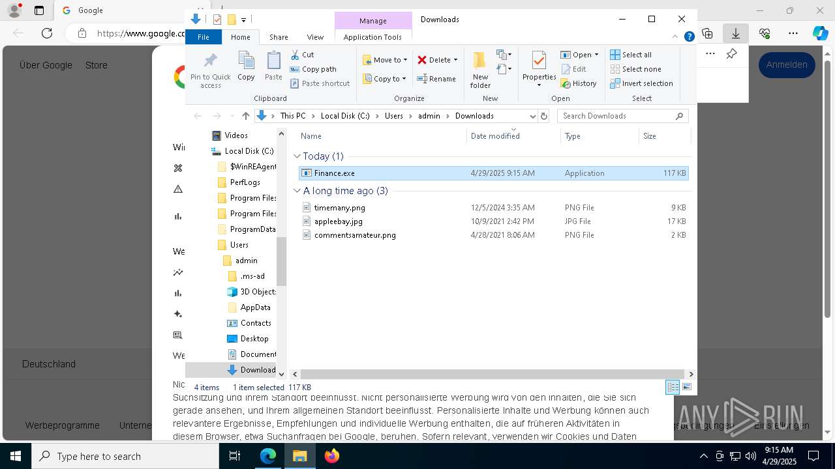Refresh the Downloads folder view
Image resolution: width=835 pixels, height=469 pixels.
coord(544,116)
